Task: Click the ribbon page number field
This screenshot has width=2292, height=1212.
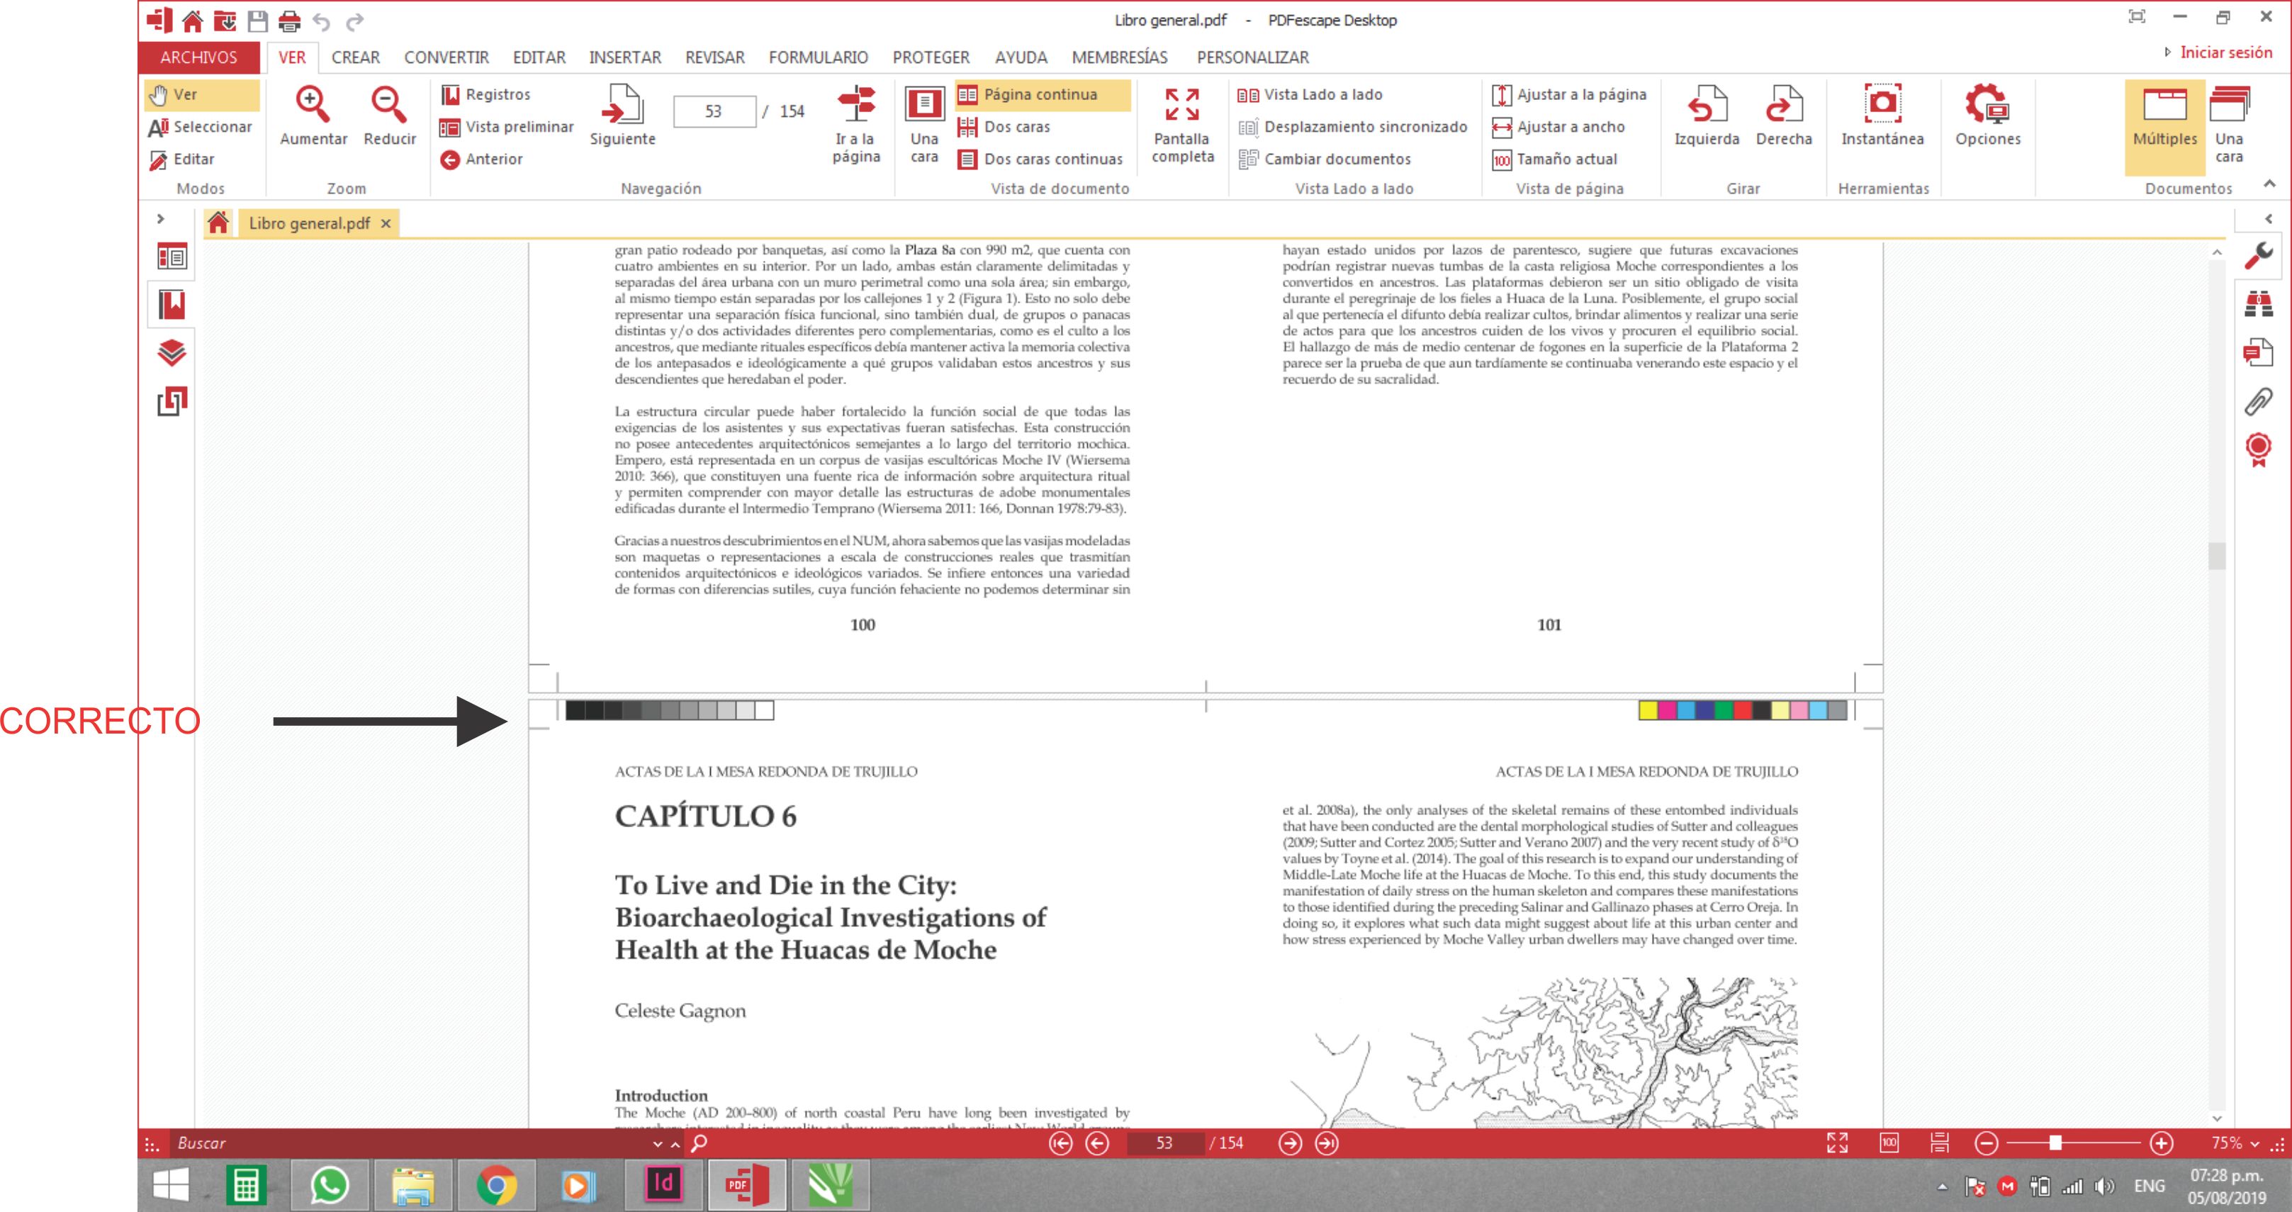Action: (x=714, y=111)
